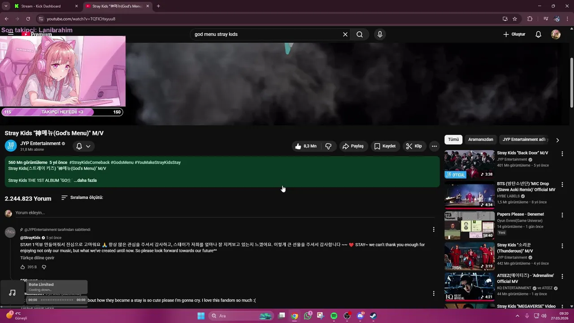Viewport: 574px width, 323px height.
Task: Click the #GodsMenu hashtag in the description
Action: tap(122, 162)
